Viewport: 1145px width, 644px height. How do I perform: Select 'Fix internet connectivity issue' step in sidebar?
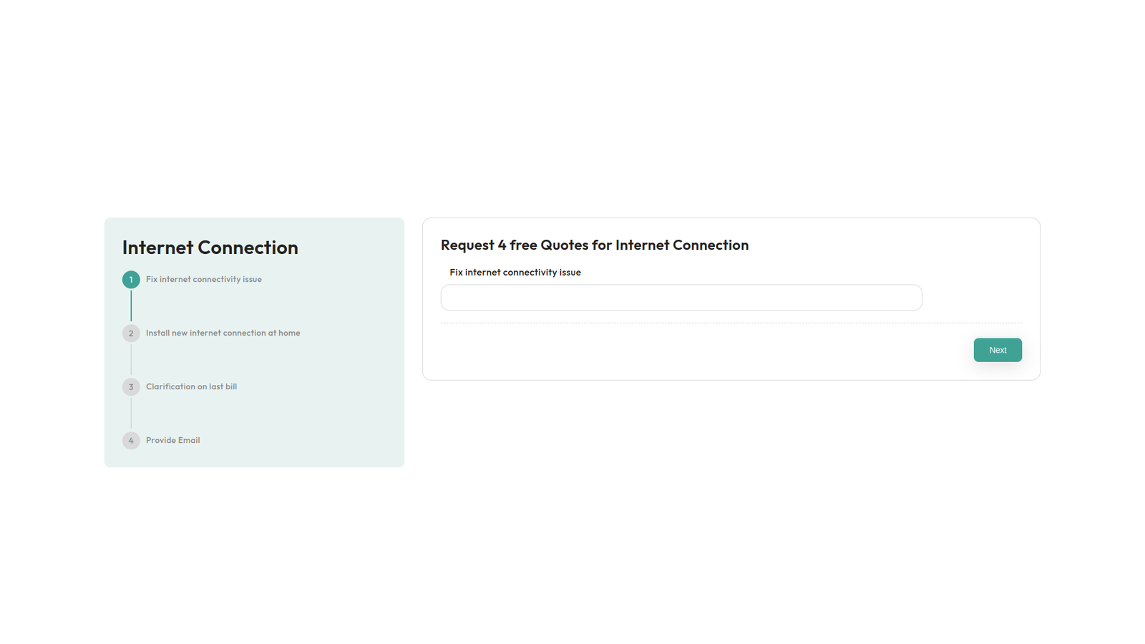203,280
